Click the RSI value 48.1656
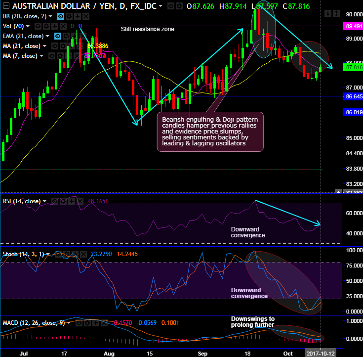363x357 pixels. tap(98, 201)
